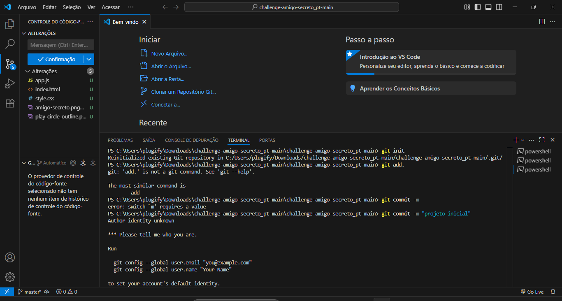
Task: Open the Explorer view in activity bar
Action: pyautogui.click(x=10, y=24)
